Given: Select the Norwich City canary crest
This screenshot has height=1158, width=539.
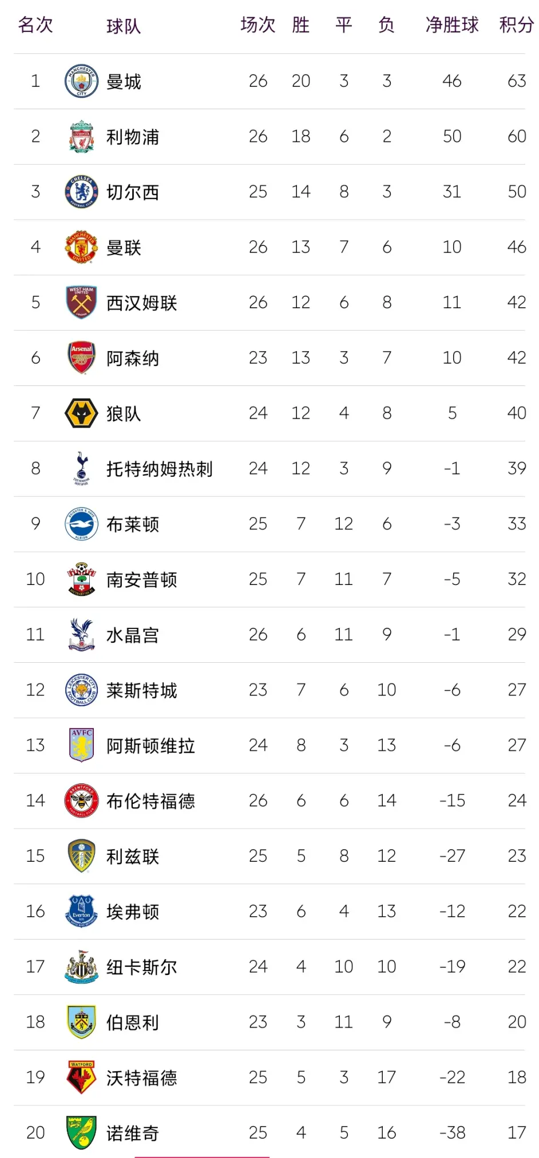Looking at the screenshot, I should pyautogui.click(x=81, y=1133).
